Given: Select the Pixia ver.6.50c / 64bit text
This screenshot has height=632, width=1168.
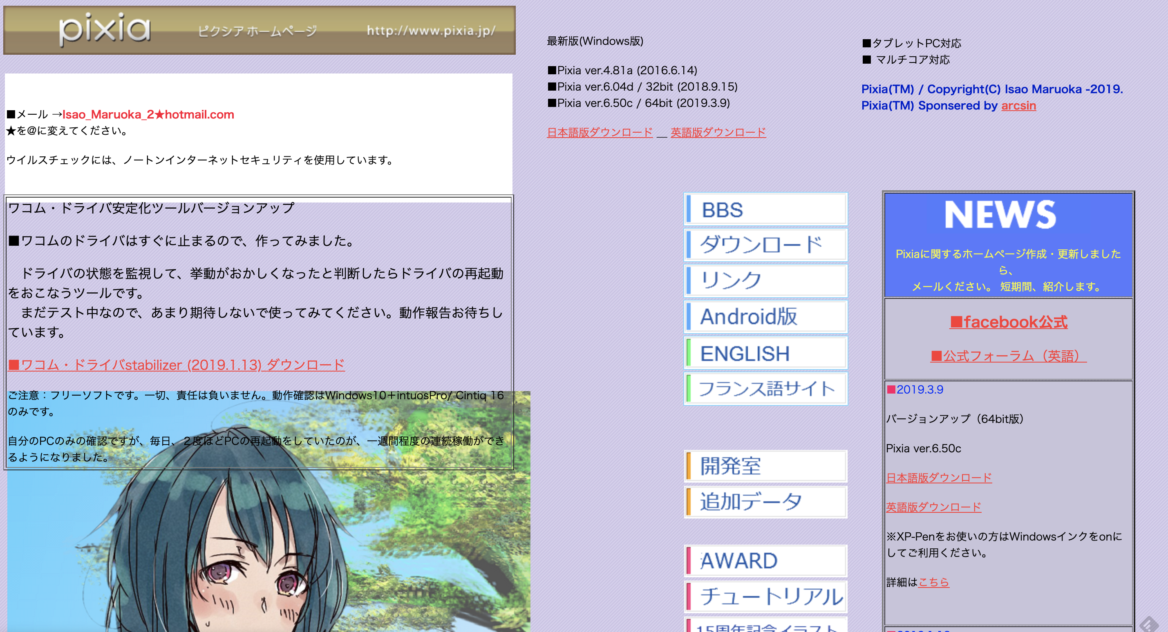Looking at the screenshot, I should pyautogui.click(x=639, y=103).
